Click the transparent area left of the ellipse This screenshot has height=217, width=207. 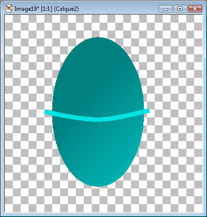pyautogui.click(x=28, y=112)
